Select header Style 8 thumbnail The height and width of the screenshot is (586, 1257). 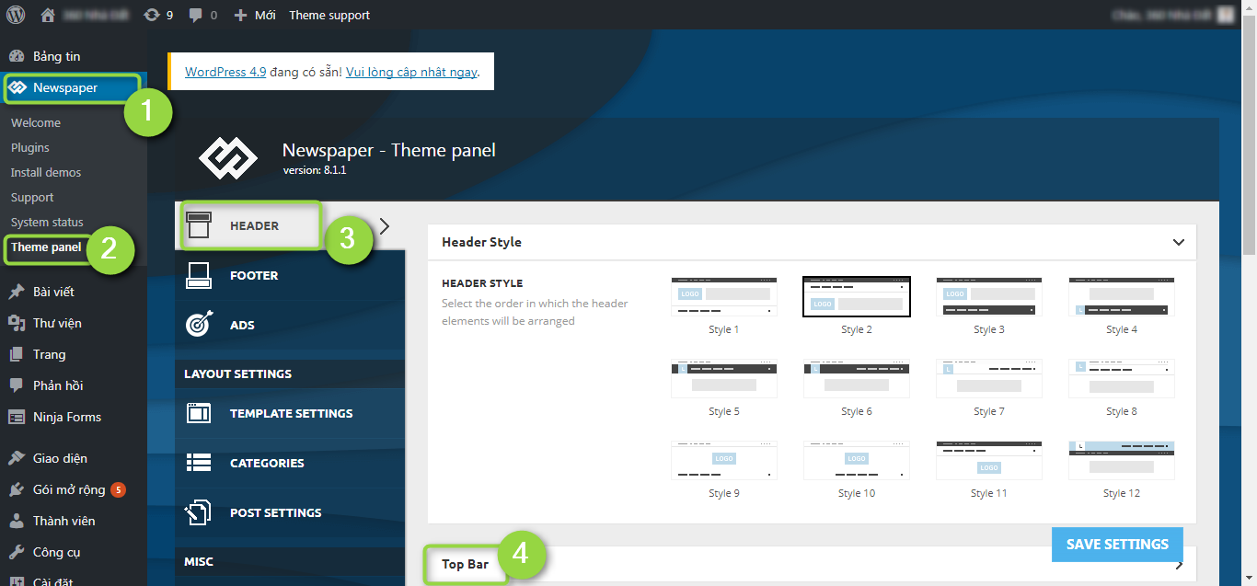1122,378
